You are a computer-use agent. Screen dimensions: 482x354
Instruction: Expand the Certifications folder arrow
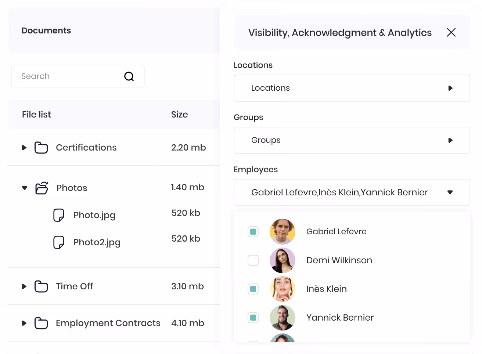(24, 148)
